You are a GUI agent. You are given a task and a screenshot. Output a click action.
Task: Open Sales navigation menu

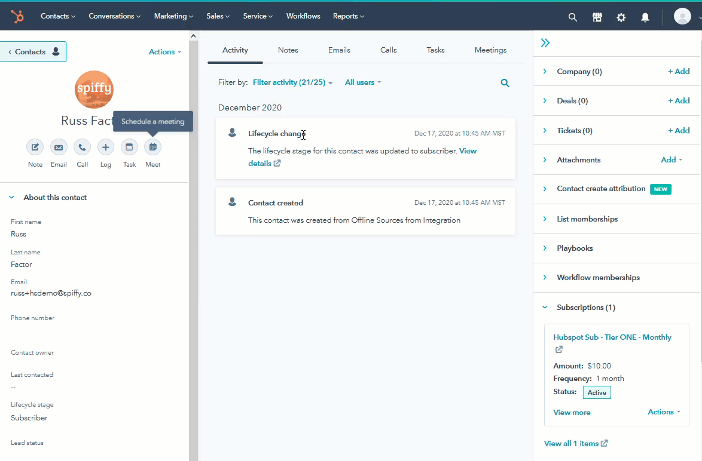[x=218, y=16]
